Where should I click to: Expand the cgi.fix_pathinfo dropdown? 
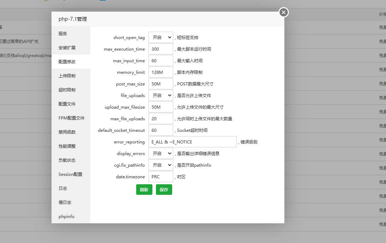[x=161, y=165]
